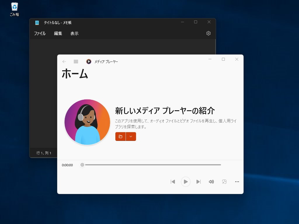The image size is (299, 224).
Task: Open the navigation hamburger menu
Action: click(76, 62)
